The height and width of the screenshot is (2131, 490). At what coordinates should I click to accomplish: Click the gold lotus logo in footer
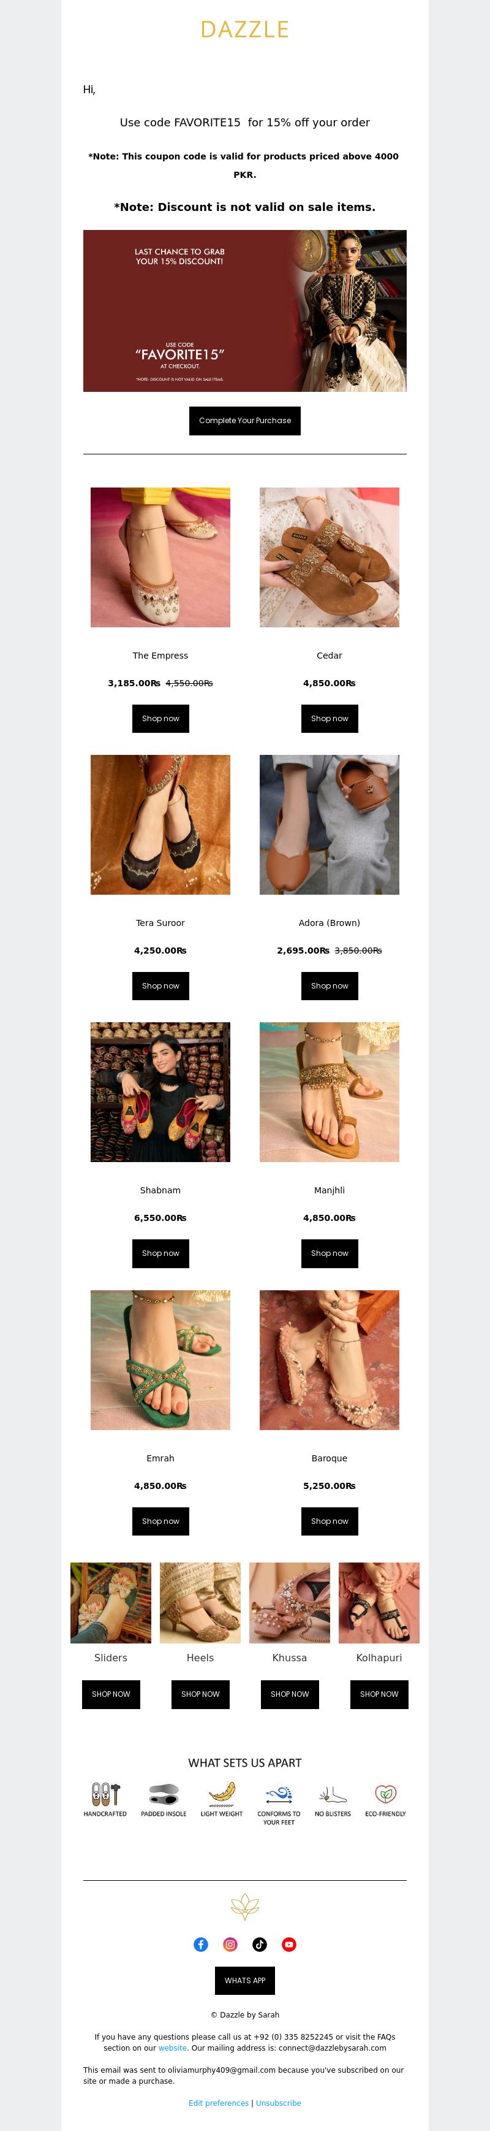click(244, 1907)
